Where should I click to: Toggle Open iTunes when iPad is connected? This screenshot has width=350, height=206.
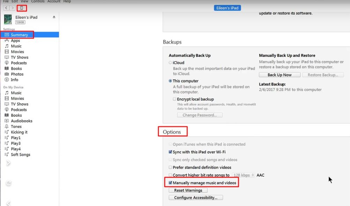170,144
